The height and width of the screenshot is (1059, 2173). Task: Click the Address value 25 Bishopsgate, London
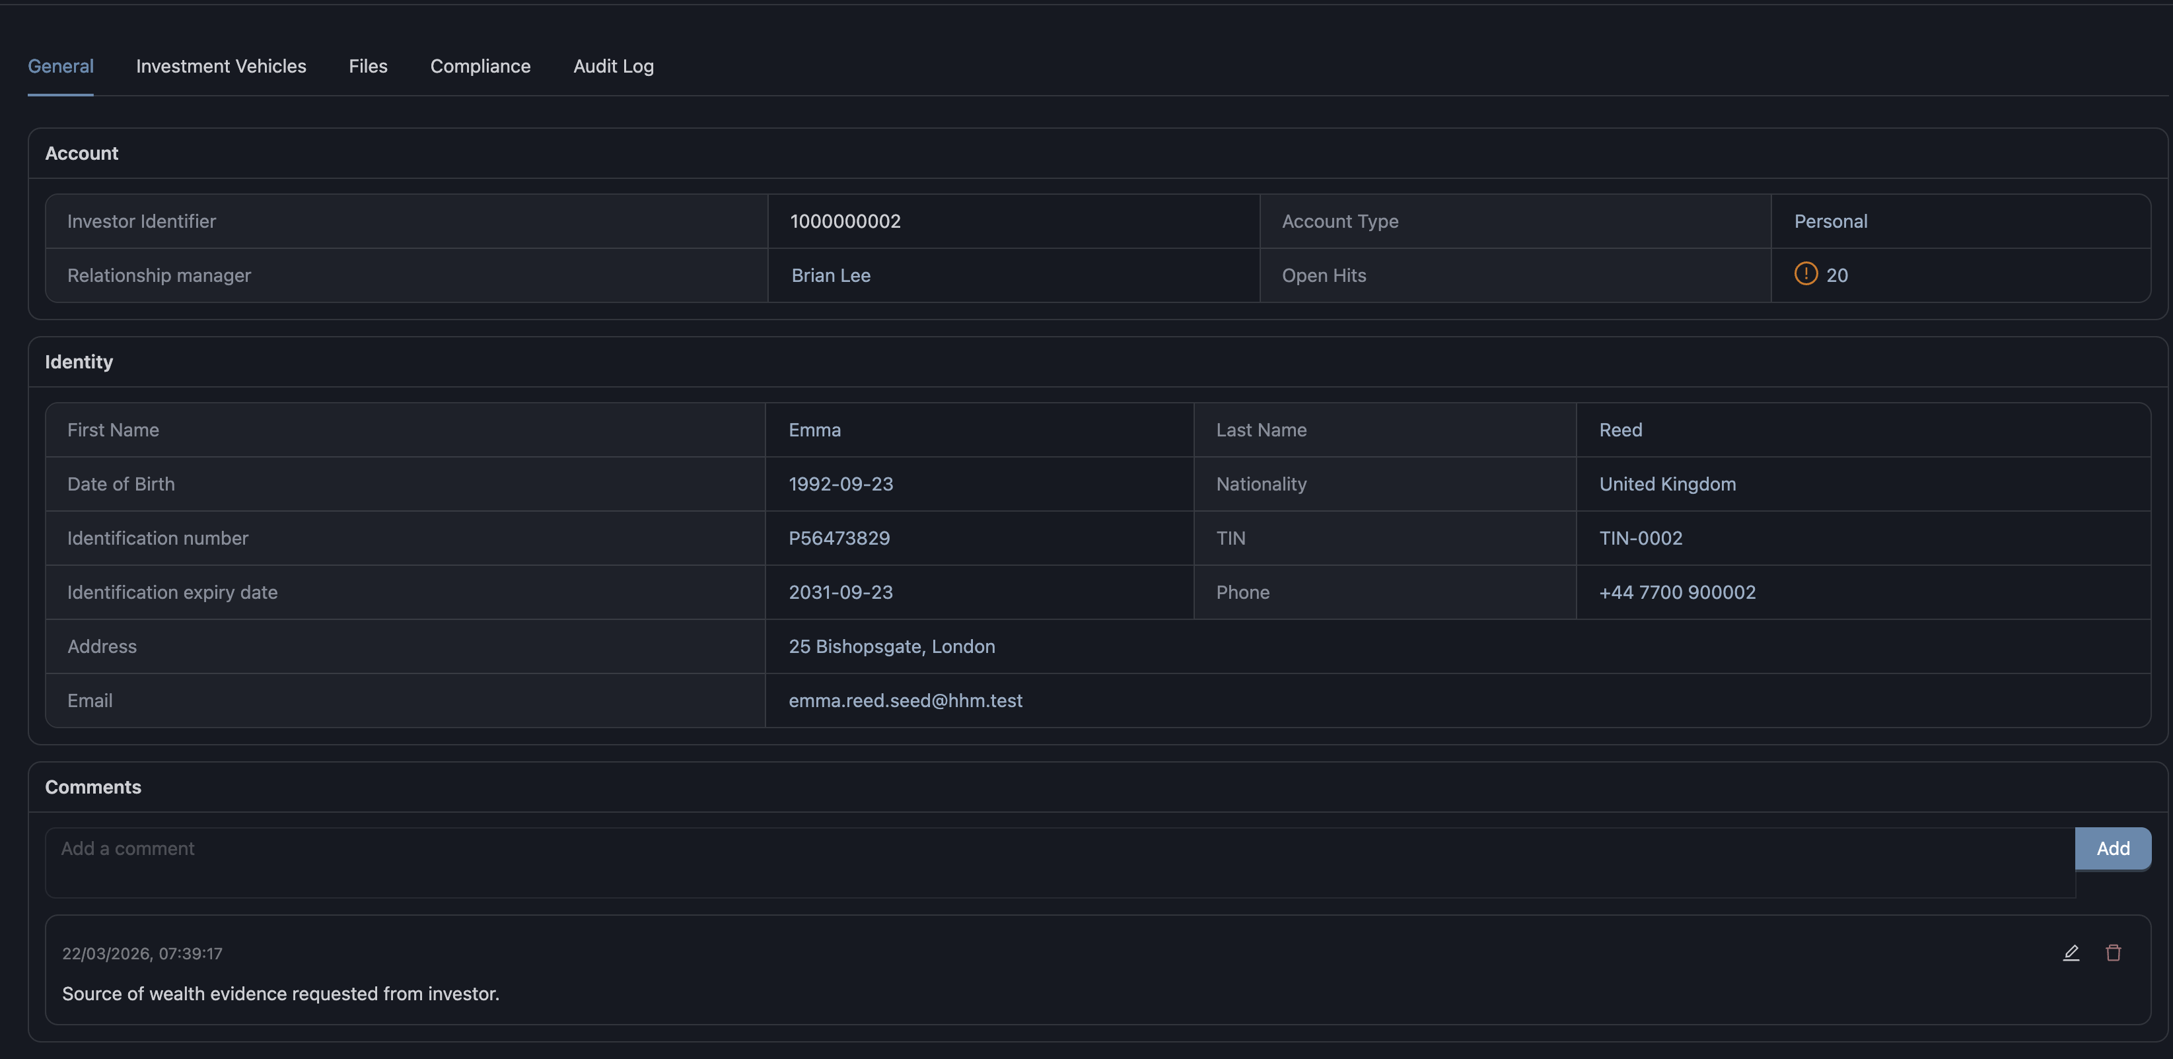pyautogui.click(x=891, y=646)
